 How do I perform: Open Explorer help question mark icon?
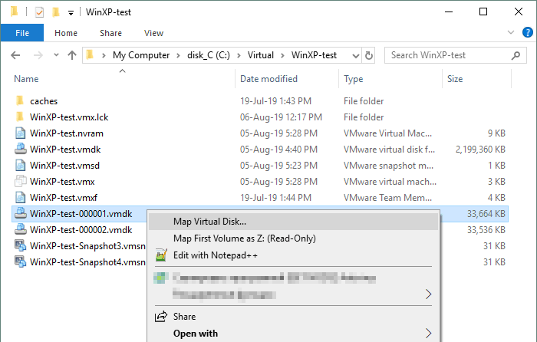(528, 32)
